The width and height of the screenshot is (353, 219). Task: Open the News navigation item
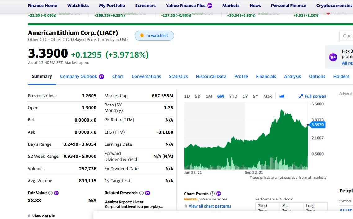click(255, 6)
